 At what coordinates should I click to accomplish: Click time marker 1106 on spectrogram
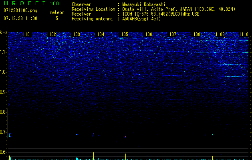[x=147, y=34]
